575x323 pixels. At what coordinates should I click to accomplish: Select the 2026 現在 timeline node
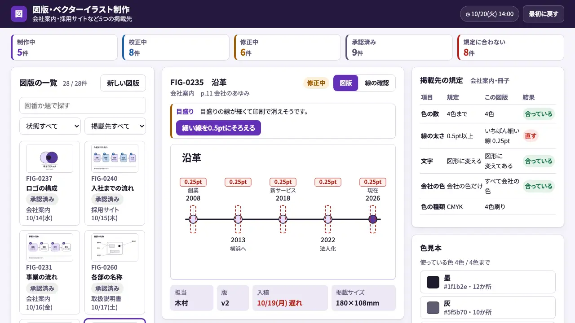373,219
